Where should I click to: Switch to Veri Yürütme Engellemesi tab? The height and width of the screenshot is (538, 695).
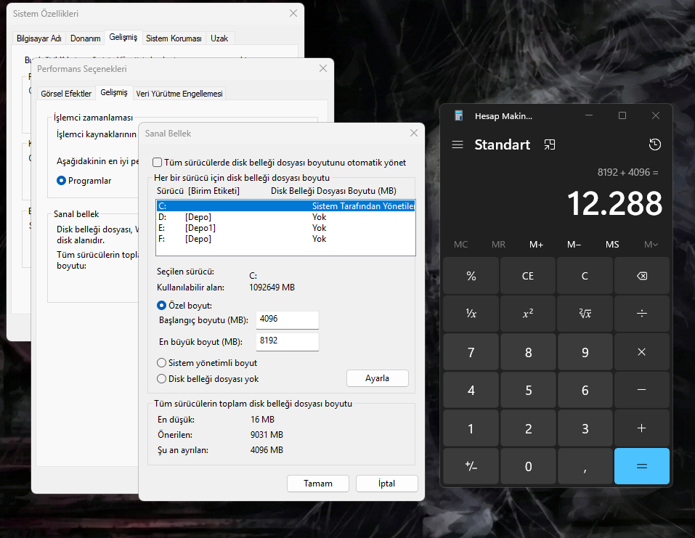(179, 94)
